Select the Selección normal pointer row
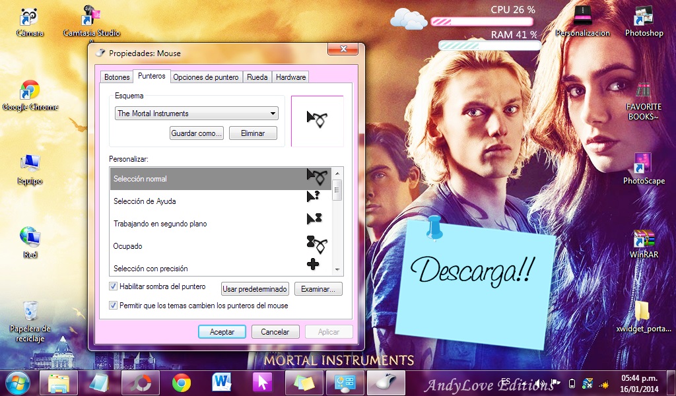The height and width of the screenshot is (396, 676). pos(220,179)
